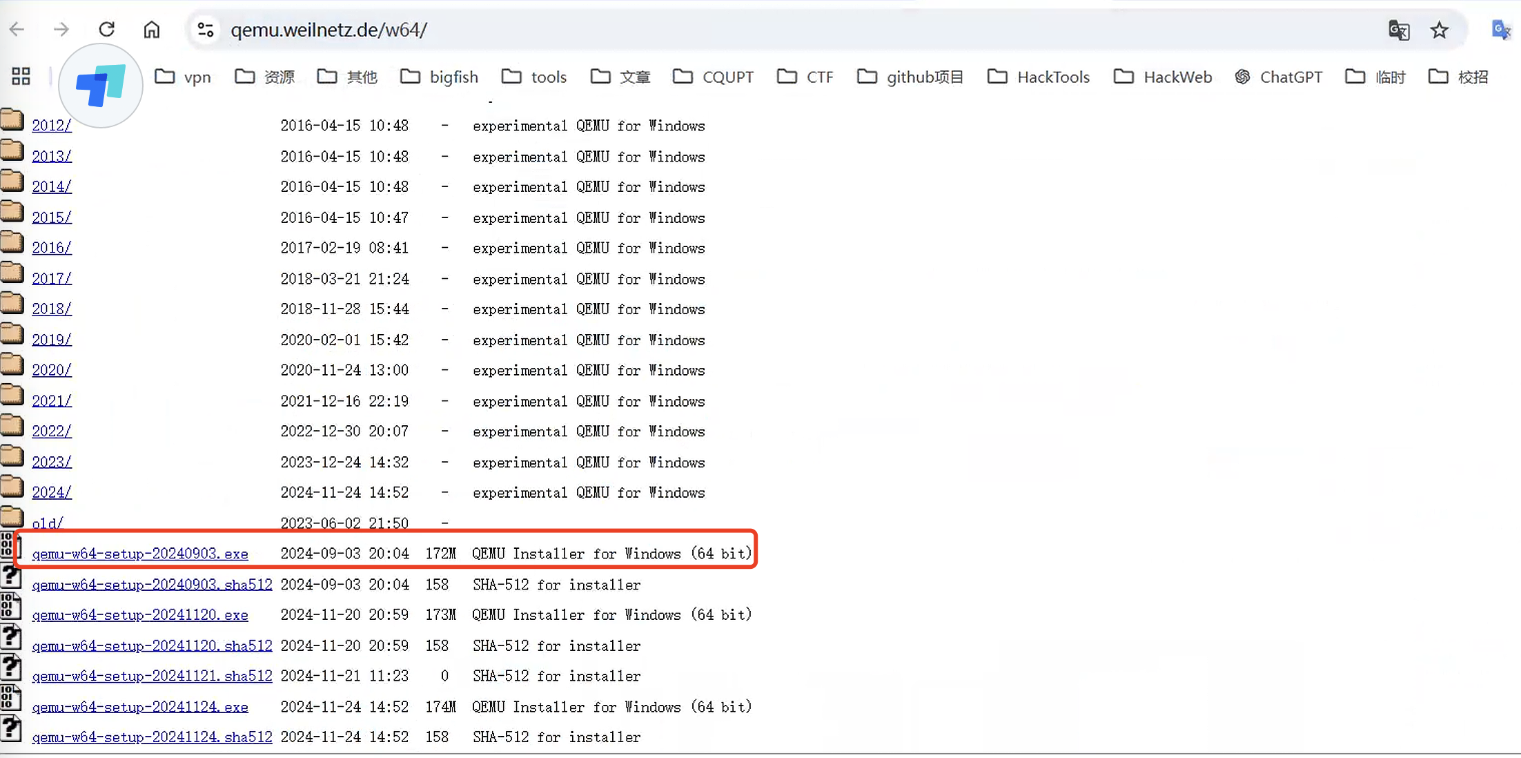
Task: Open the 2012/ directory link
Action: (52, 126)
